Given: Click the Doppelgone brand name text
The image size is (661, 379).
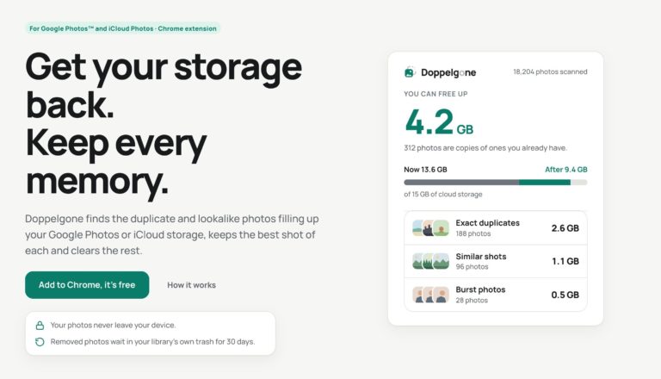Looking at the screenshot, I should point(448,72).
